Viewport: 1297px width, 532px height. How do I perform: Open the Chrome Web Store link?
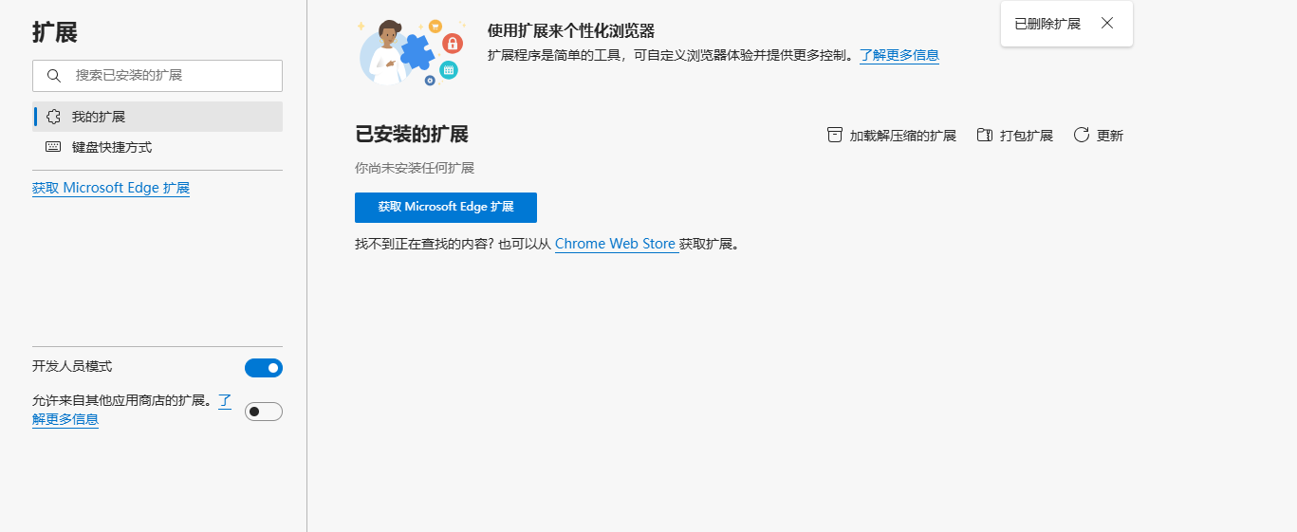(x=615, y=244)
